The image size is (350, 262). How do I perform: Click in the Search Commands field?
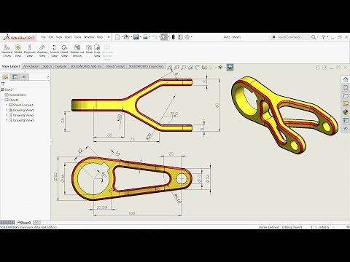[290, 37]
